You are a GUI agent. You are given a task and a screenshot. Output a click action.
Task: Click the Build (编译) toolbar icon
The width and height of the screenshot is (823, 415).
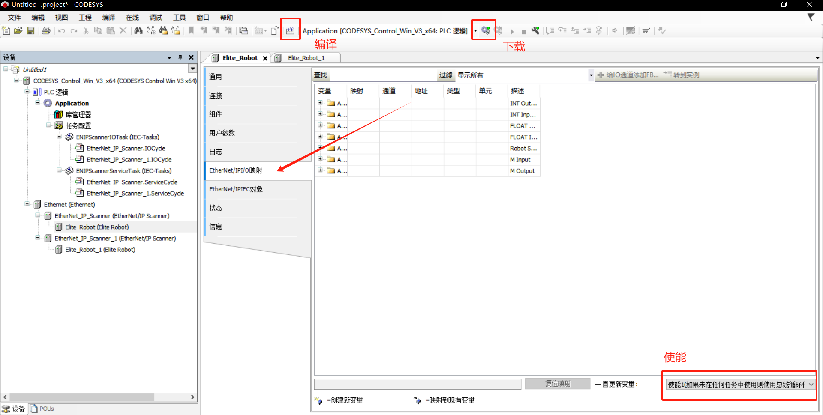[x=290, y=30]
